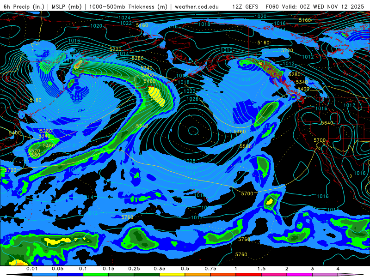Click the '2' legend value
370x277 pixels.
tap(287, 269)
